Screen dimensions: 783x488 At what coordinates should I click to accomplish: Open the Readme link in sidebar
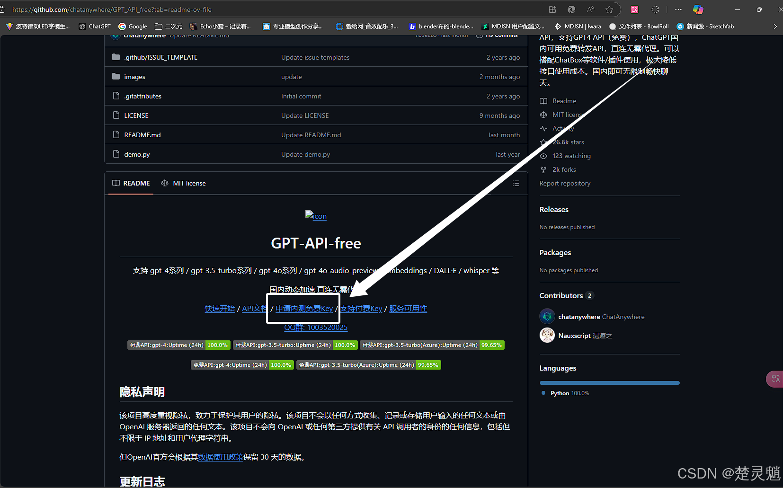[558, 101]
